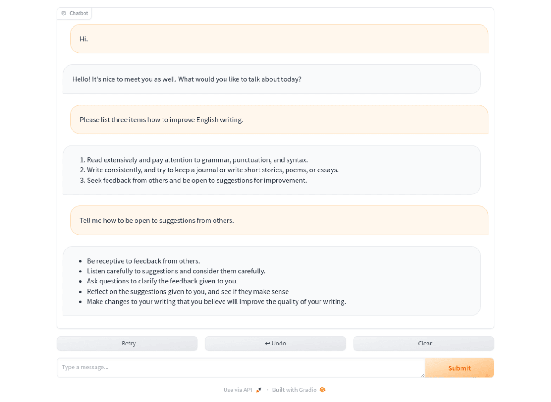Click bullet "Reflect on the suggestions given to you"
The height and width of the screenshot is (402, 551).
click(188, 291)
